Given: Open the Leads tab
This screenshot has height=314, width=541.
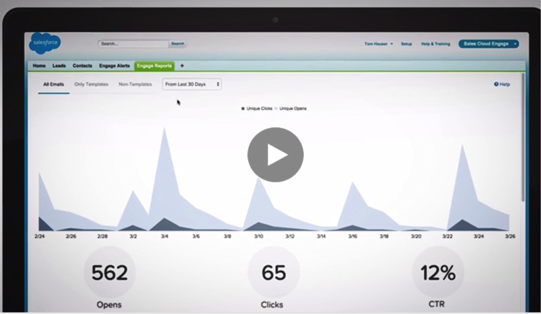Looking at the screenshot, I should pyautogui.click(x=59, y=66).
